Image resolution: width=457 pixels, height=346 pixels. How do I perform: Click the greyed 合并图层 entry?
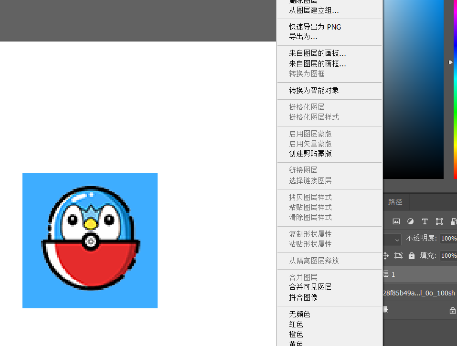pos(303,277)
